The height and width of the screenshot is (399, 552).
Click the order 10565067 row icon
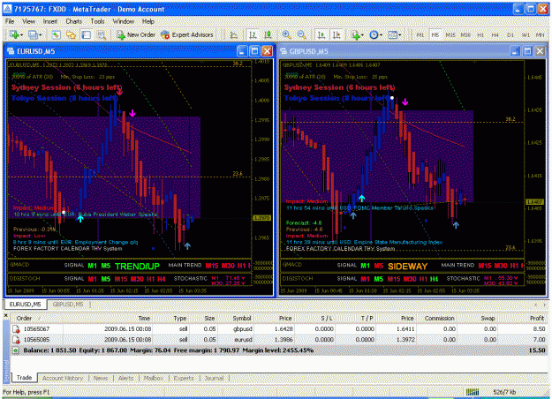(x=16, y=329)
